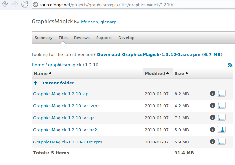Open the Summary tab
235x165 pixels.
[x=44, y=37]
